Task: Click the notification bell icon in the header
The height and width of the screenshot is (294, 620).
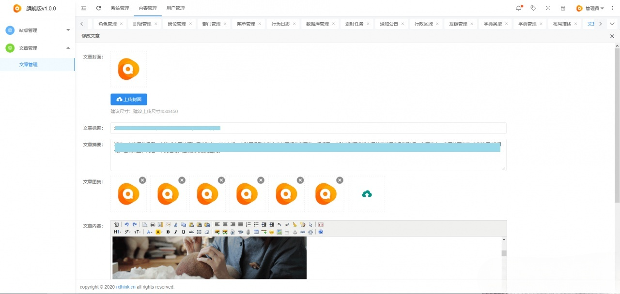Action: click(x=518, y=8)
